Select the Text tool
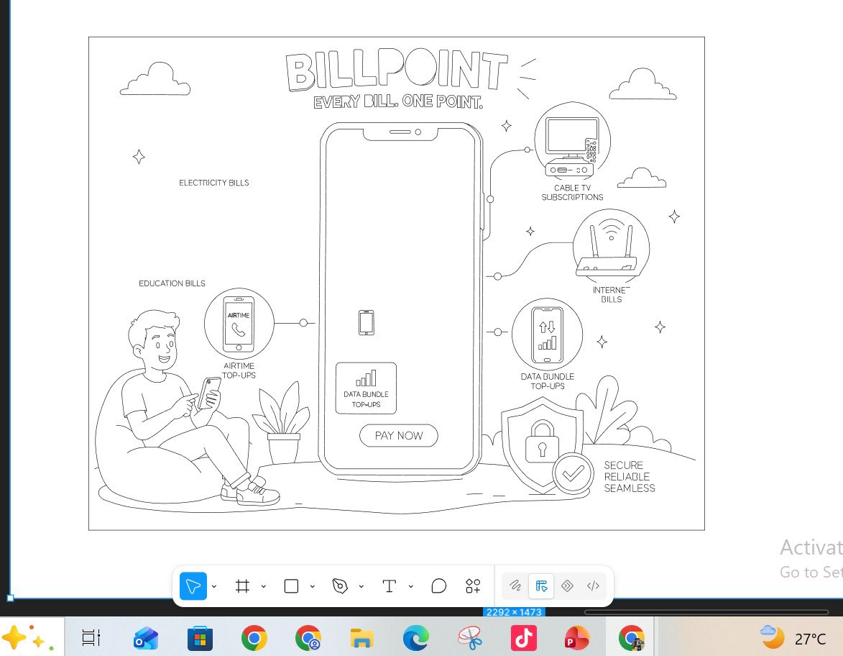The image size is (843, 656). coord(389,586)
